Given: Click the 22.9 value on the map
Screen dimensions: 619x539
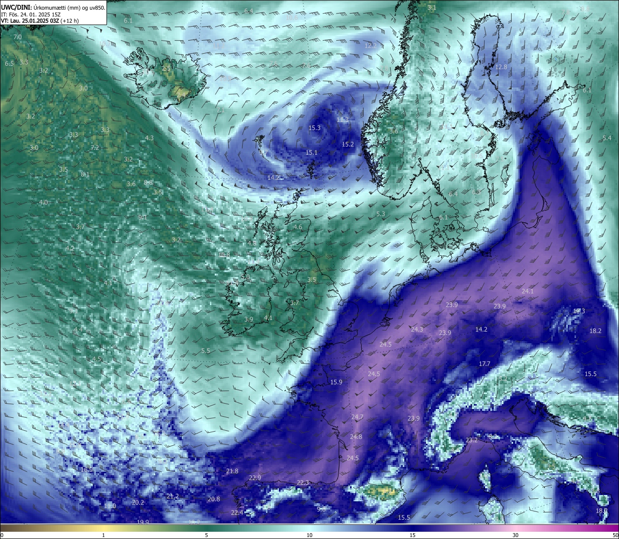Looking at the screenshot, I should click(255, 478).
